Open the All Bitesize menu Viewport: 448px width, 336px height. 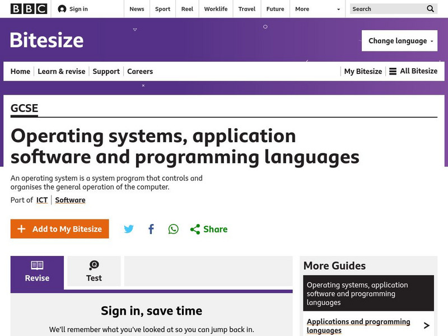(x=413, y=71)
